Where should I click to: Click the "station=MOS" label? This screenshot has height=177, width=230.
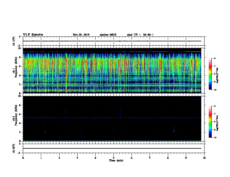click(108, 35)
